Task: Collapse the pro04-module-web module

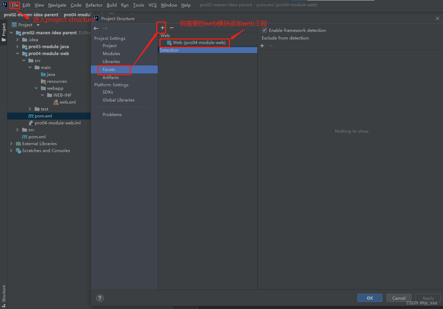Action: point(18,54)
